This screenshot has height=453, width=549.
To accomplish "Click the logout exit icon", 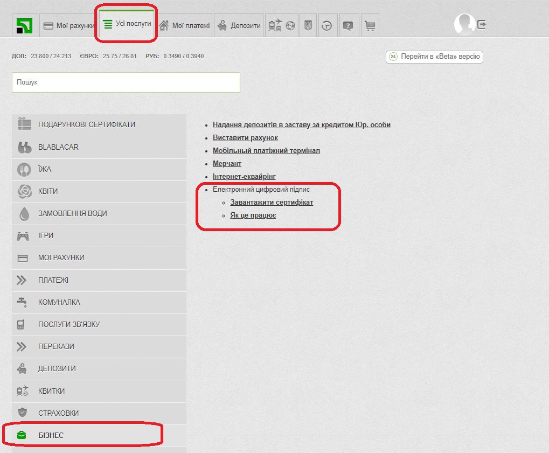I will click(482, 24).
